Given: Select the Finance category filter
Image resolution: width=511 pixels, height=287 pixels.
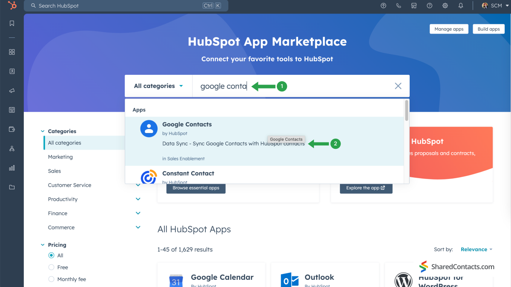Looking at the screenshot, I should [x=58, y=213].
